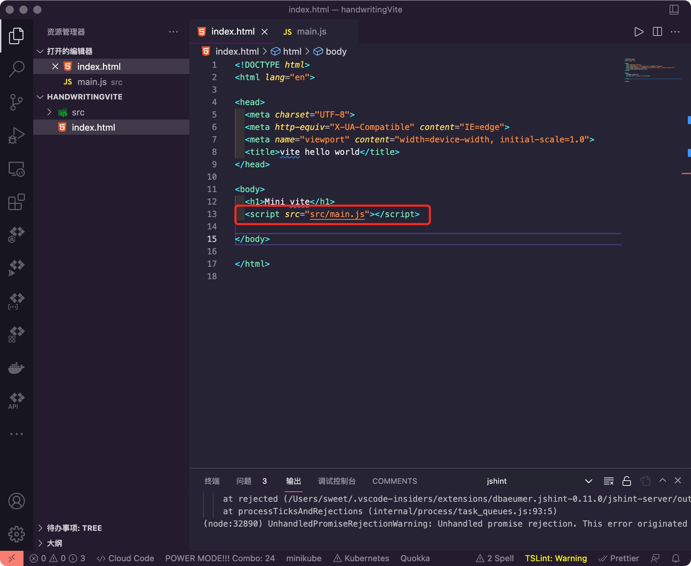Open Explorer panel more actions ellipsis
The width and height of the screenshot is (691, 566).
pos(173,32)
